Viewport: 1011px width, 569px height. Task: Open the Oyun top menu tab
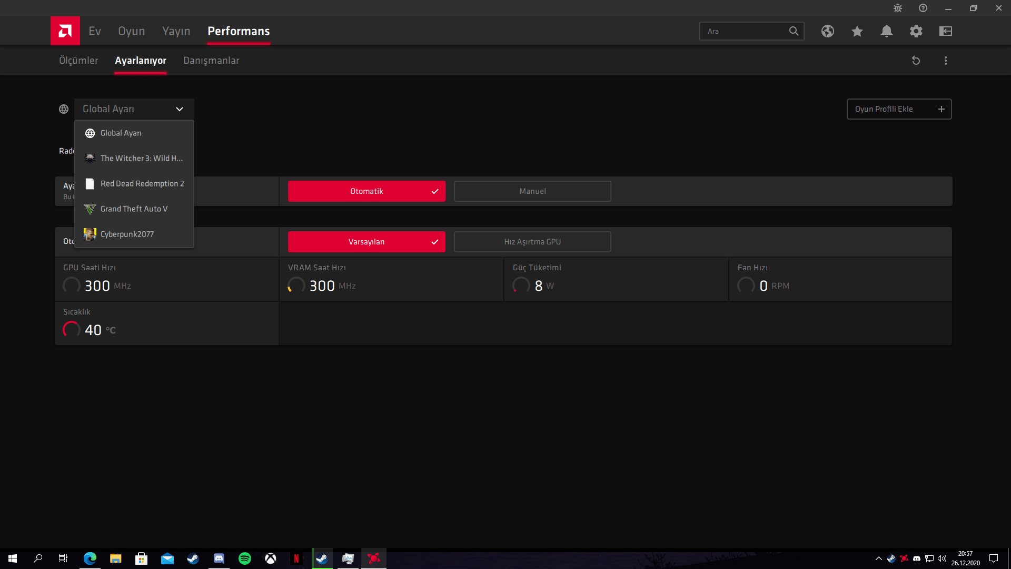coord(131,31)
